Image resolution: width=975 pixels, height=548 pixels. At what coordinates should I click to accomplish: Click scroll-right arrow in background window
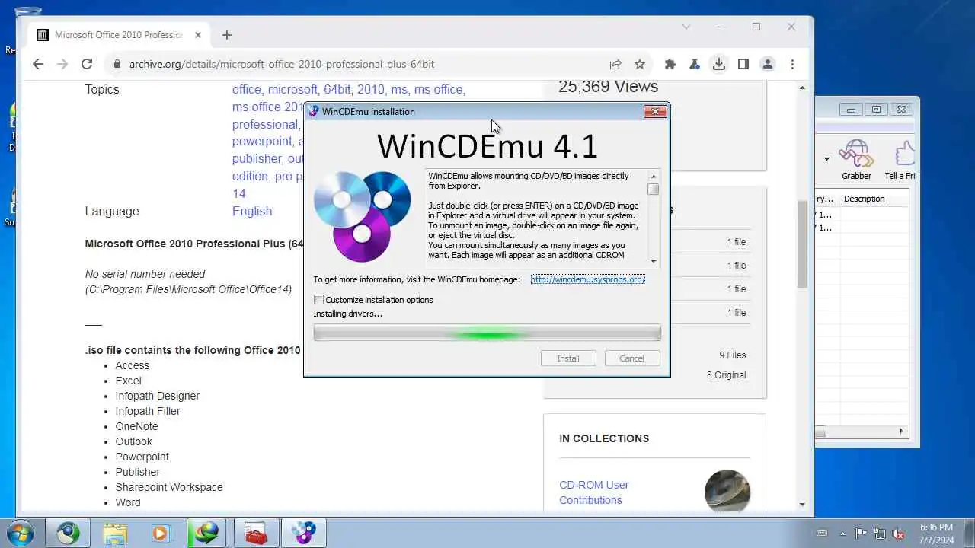coord(901,432)
